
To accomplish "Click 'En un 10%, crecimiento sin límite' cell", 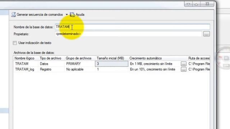I will tap(154, 69).
